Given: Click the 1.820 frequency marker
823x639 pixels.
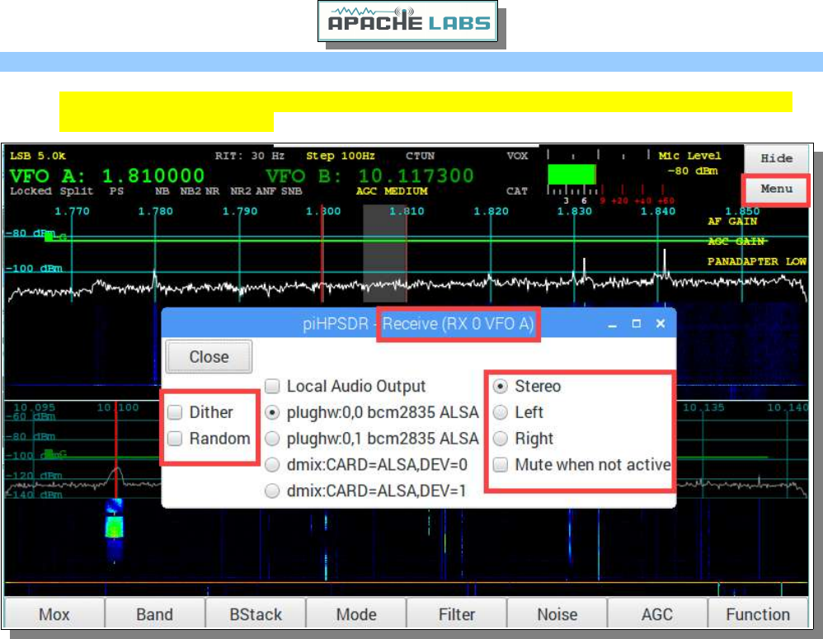Looking at the screenshot, I should coord(491,211).
